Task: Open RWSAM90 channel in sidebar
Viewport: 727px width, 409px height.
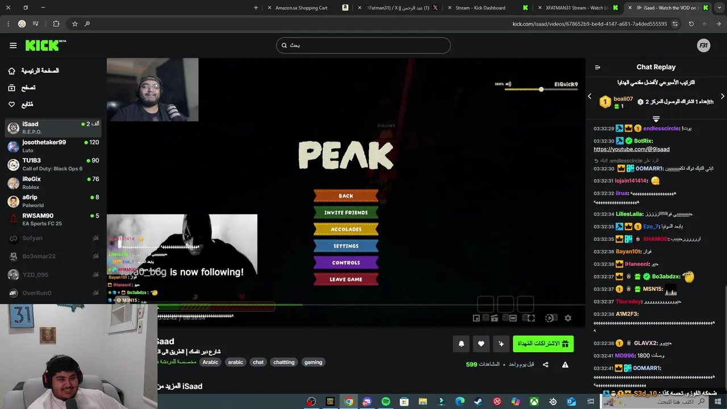Action: click(53, 219)
